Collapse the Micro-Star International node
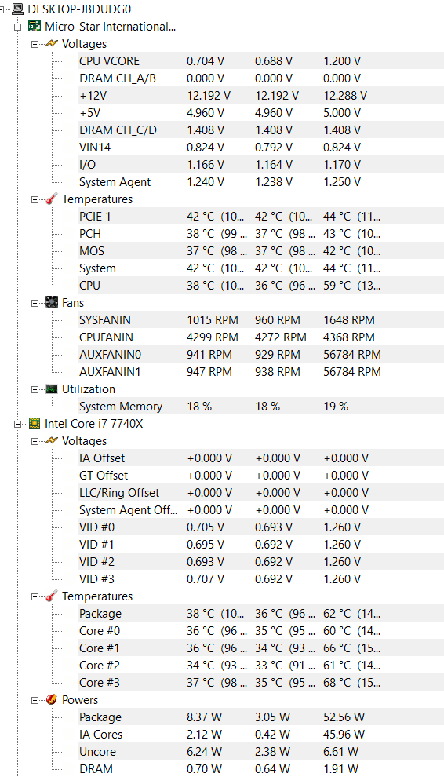 tap(18, 26)
